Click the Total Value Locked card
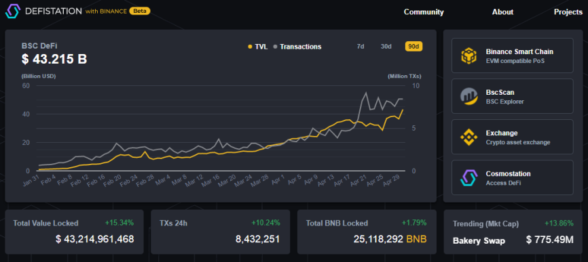The width and height of the screenshot is (588, 262). click(x=74, y=232)
